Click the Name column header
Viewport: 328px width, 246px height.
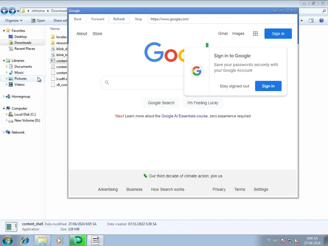pos(55,29)
